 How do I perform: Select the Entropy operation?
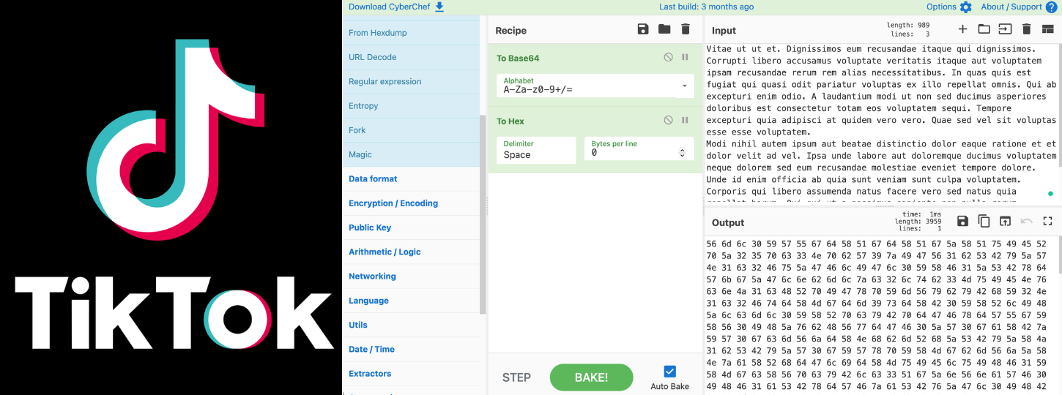(411, 105)
